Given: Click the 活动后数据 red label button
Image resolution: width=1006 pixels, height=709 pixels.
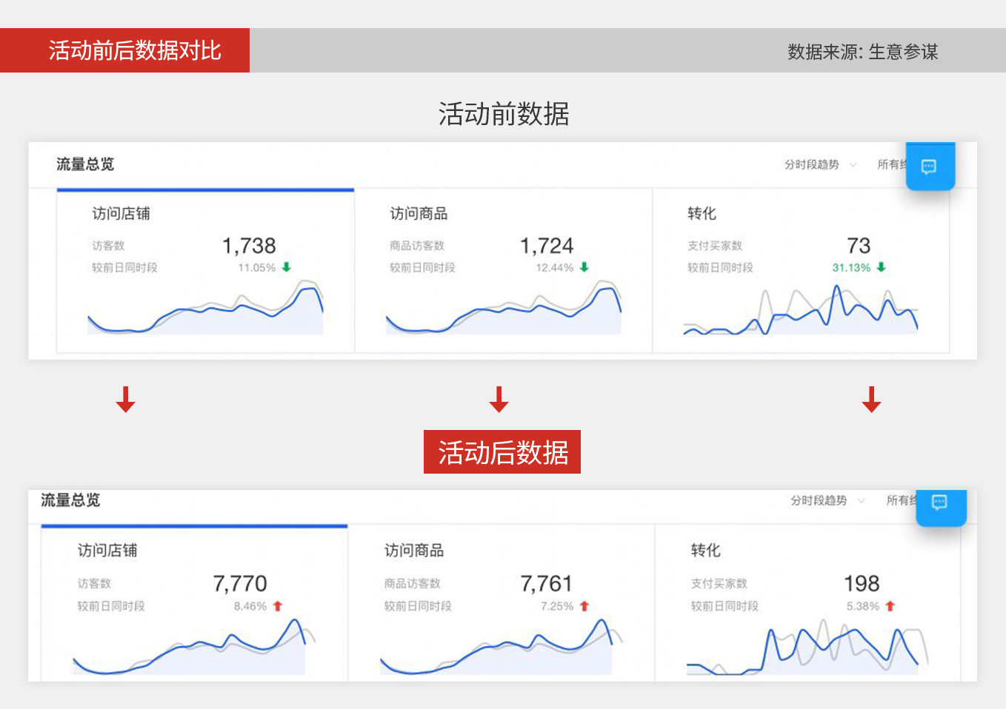Looking at the screenshot, I should pos(502,451).
